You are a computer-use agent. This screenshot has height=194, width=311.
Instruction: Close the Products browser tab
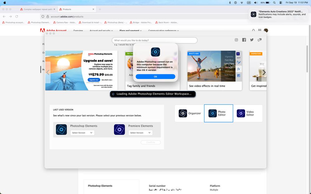(x=93, y=9)
